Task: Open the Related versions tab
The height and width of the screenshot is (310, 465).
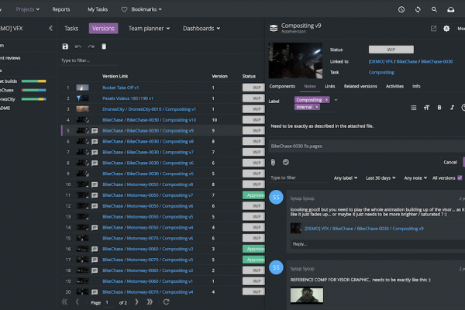Action: [360, 86]
